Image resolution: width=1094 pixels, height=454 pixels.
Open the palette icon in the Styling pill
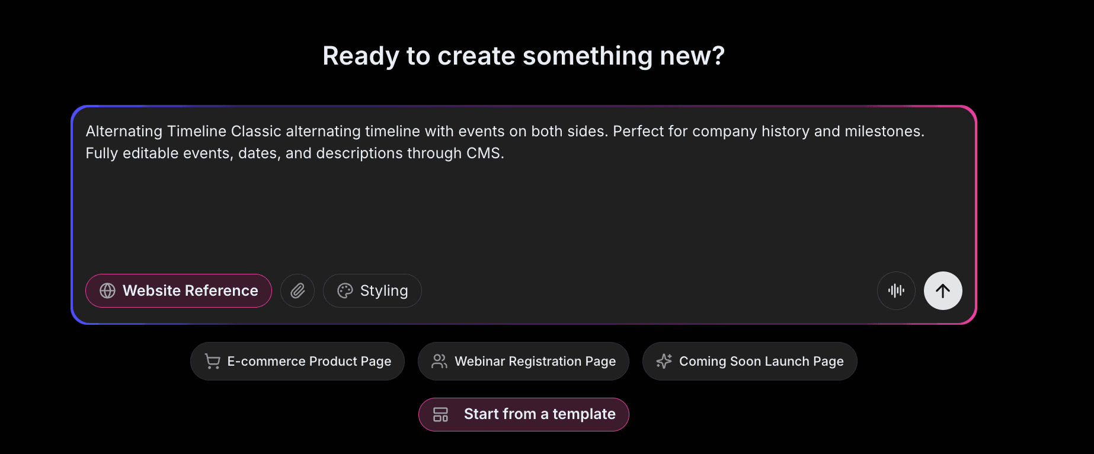click(346, 290)
